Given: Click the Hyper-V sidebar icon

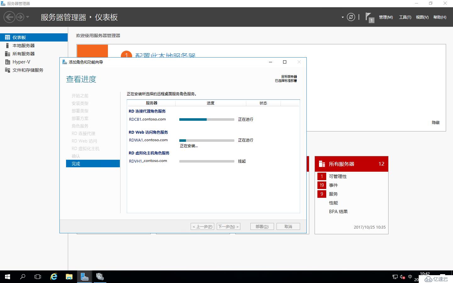Looking at the screenshot, I should point(8,62).
